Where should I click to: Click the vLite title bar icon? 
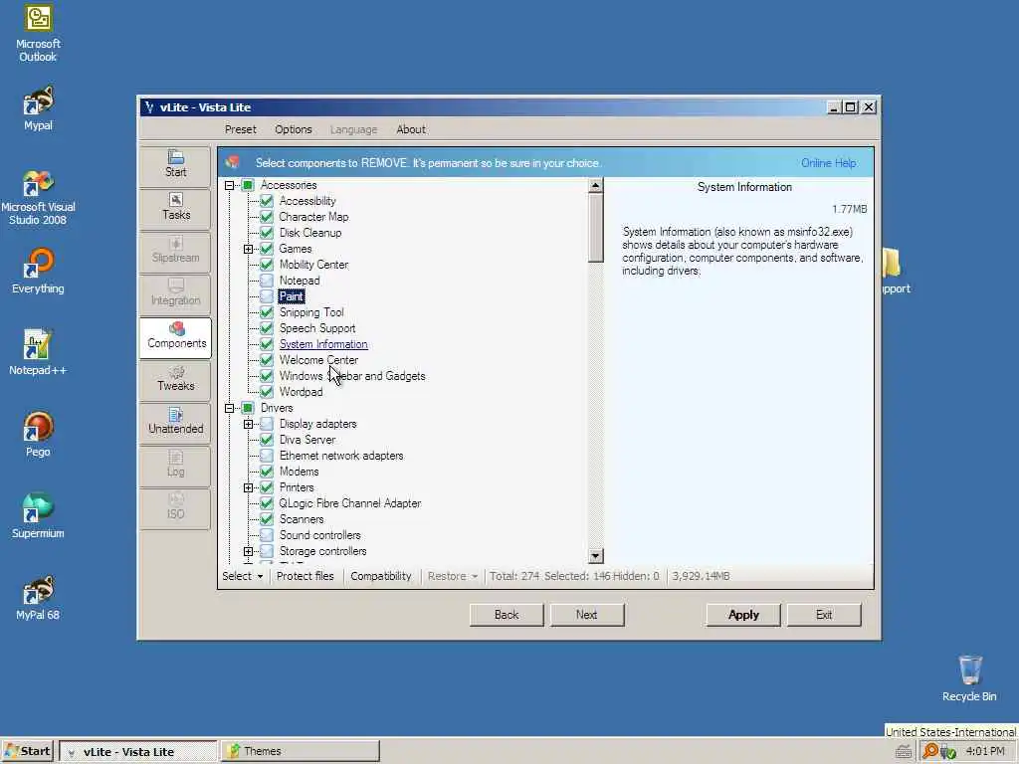[x=150, y=107]
